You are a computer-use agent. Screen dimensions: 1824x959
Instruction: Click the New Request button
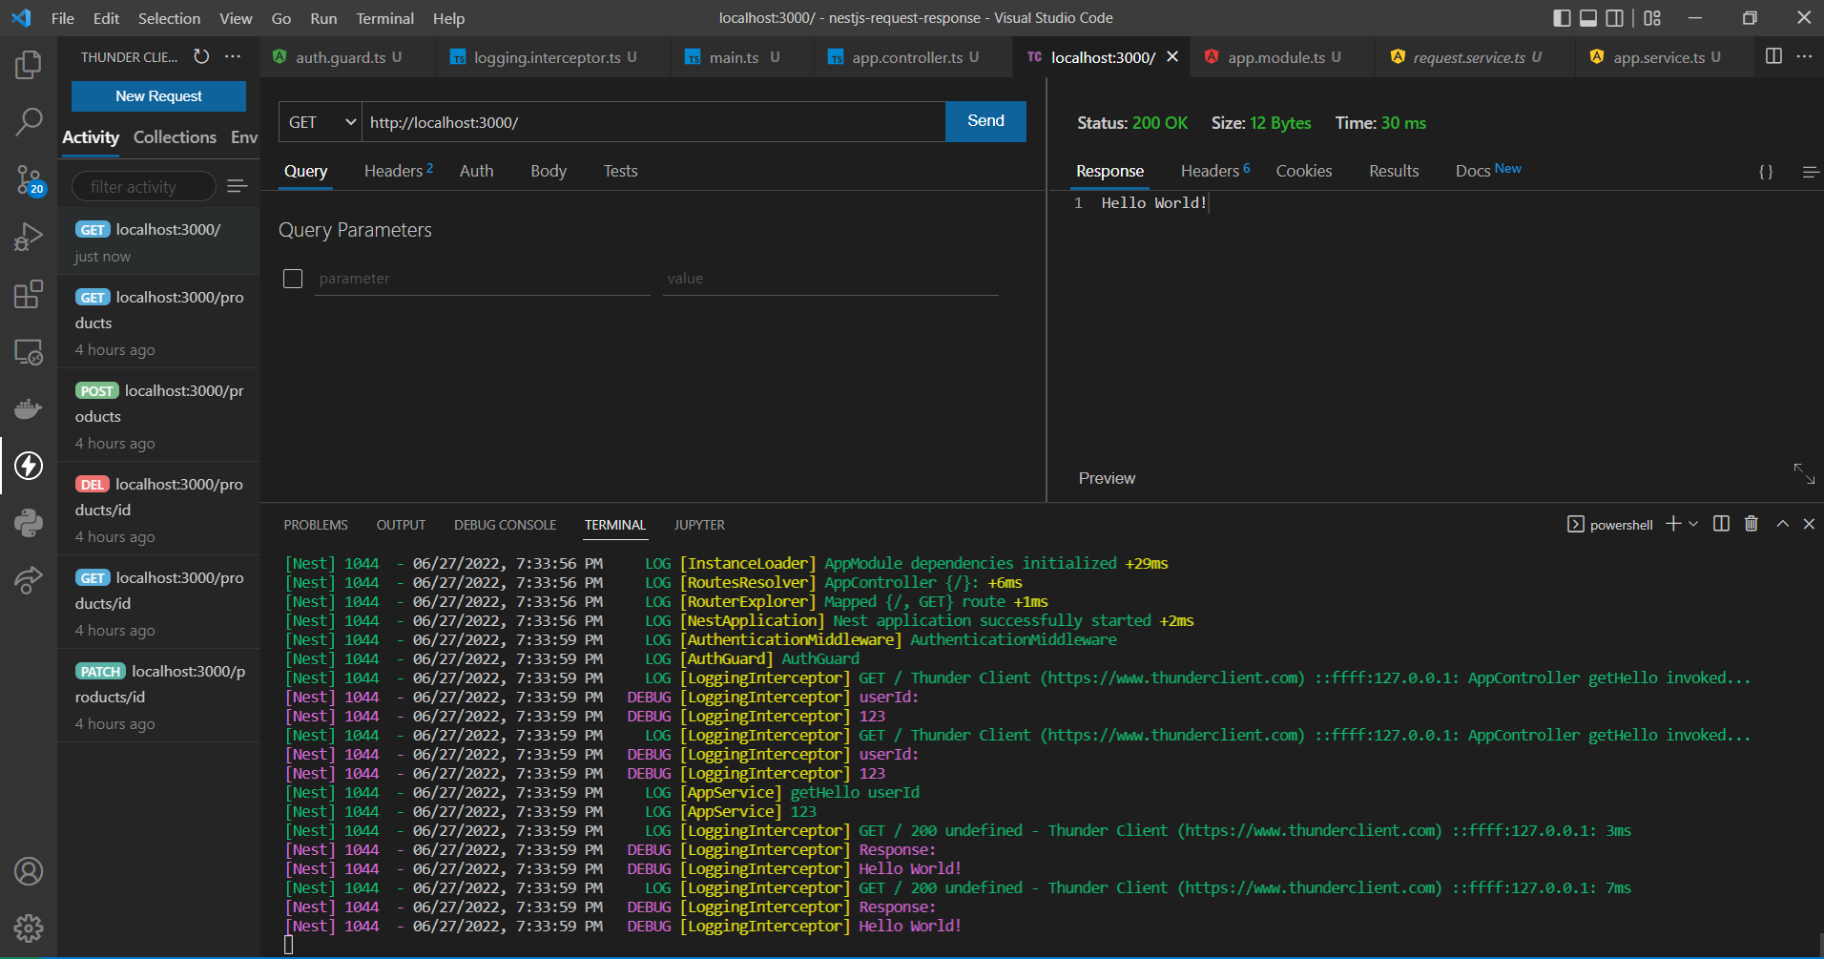(158, 95)
